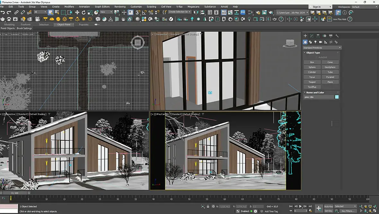Open the Selected key mode dropdown
This screenshot has height=214, width=379.
point(345,206)
